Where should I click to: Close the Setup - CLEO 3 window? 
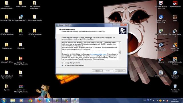124,25
